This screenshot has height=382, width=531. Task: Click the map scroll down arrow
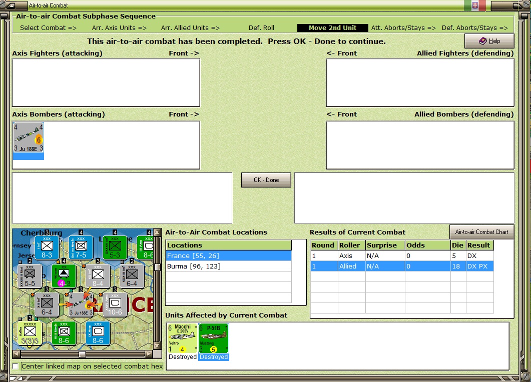click(x=157, y=345)
